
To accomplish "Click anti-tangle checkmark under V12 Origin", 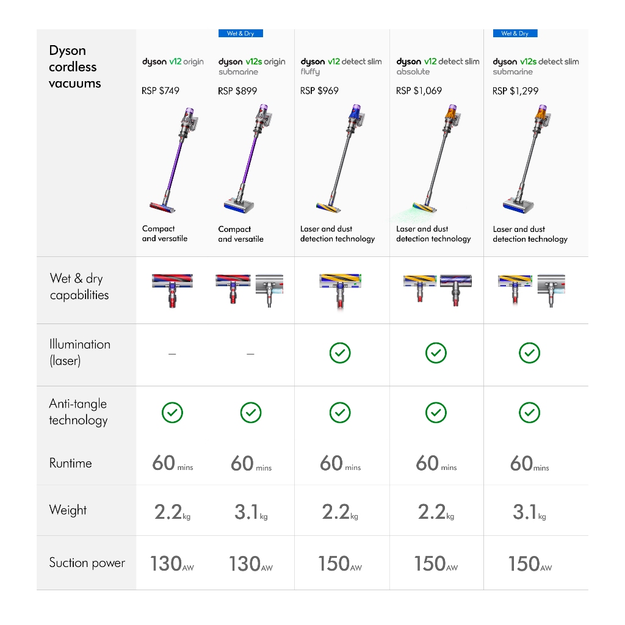I will coord(172,413).
